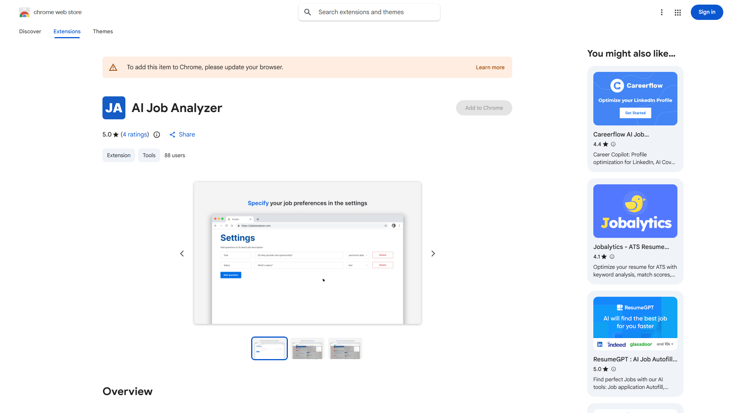Open rating info for Careerflow extension

pos(613,144)
